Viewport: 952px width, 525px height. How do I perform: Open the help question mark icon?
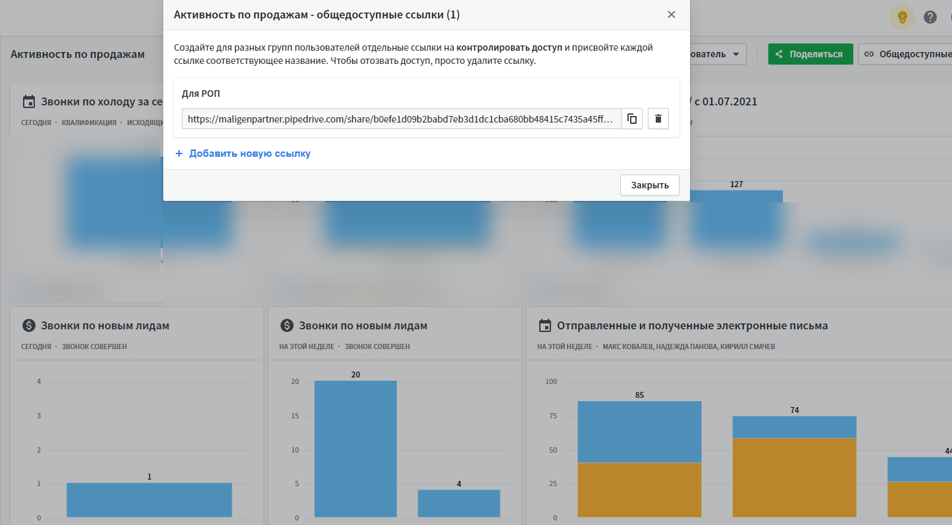click(930, 17)
